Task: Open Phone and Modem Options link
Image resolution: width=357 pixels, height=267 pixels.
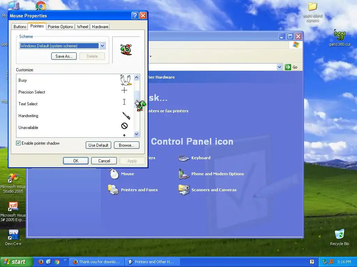Action: click(x=218, y=174)
